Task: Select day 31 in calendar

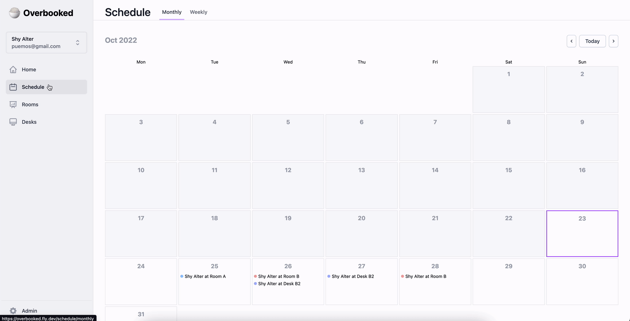Action: 141,314
